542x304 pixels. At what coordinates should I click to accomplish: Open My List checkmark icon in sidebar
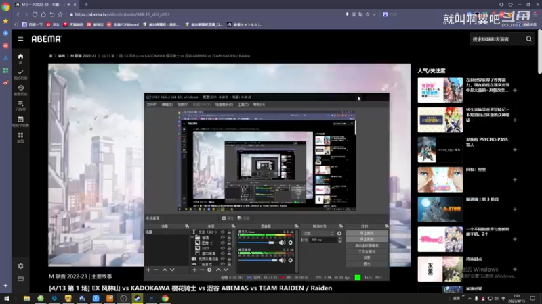point(20,72)
